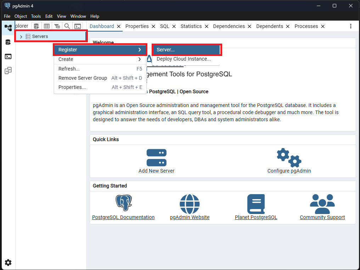Open the Help menu
360x270 pixels.
click(95, 16)
